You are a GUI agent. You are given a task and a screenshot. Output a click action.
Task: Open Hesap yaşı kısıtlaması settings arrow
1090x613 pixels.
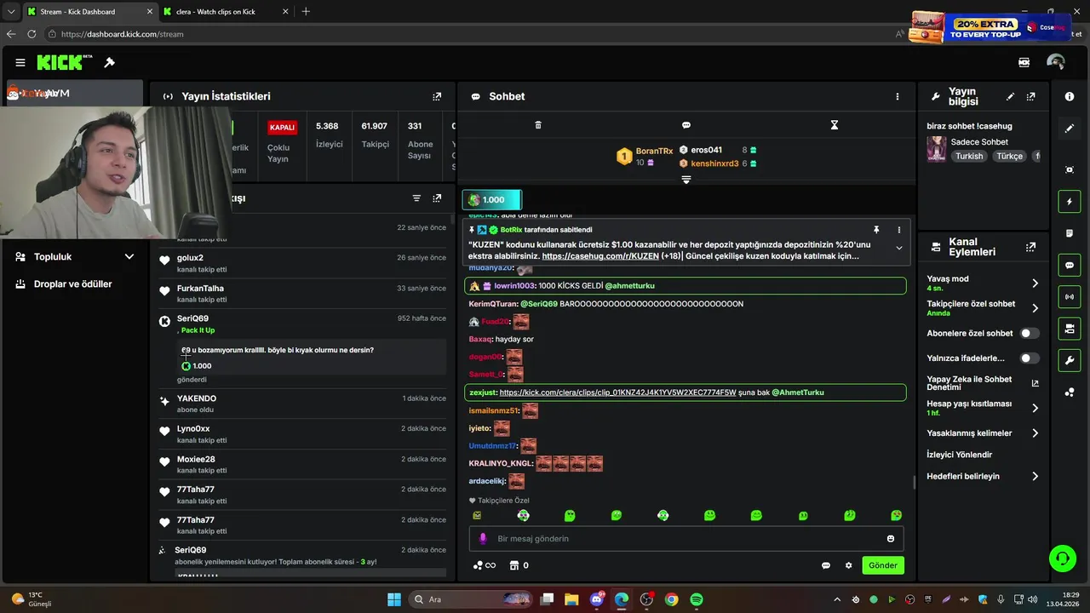(1035, 408)
